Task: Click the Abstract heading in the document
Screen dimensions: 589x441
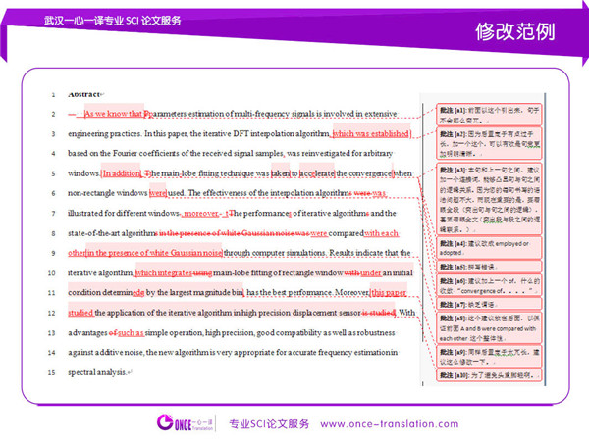Action: tap(84, 94)
